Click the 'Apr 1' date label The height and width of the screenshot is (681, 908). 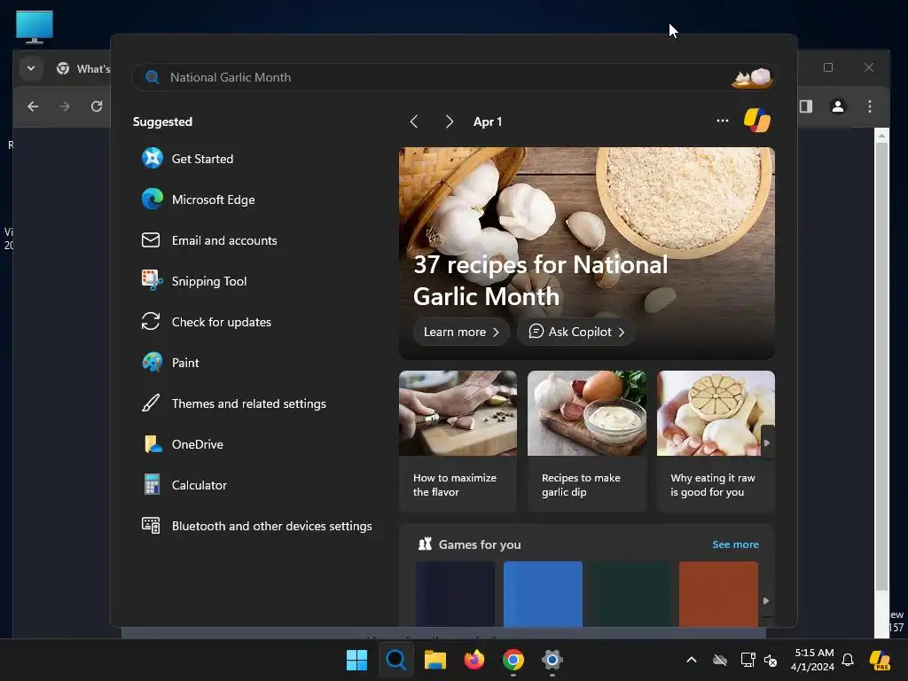pyautogui.click(x=488, y=121)
